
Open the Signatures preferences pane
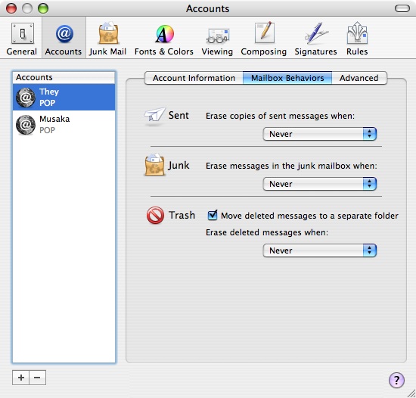(x=315, y=39)
